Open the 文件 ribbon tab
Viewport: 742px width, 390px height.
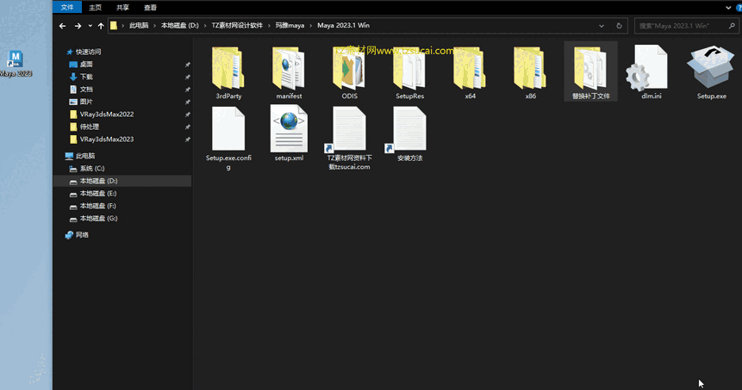pyautogui.click(x=67, y=7)
